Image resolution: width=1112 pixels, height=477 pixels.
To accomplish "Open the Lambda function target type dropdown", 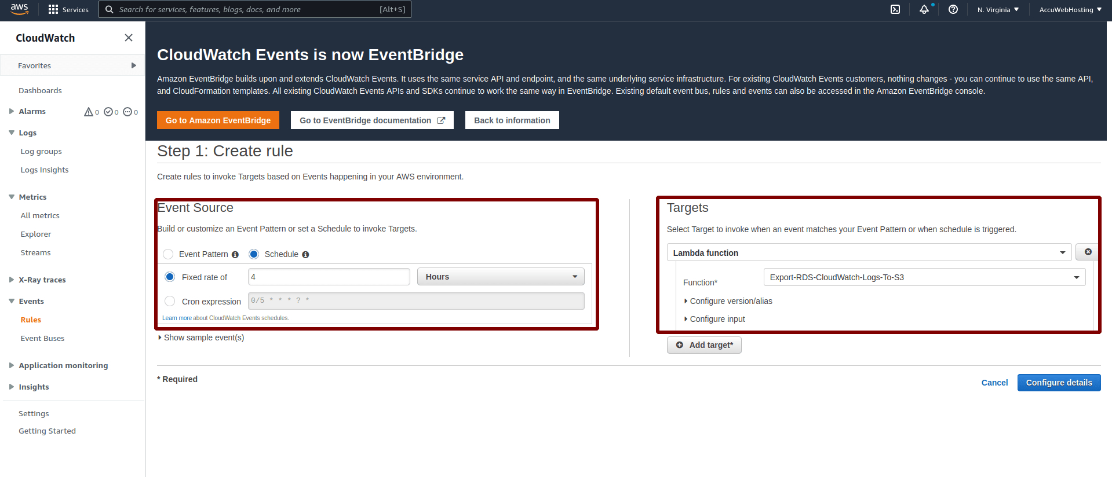I will tap(869, 252).
